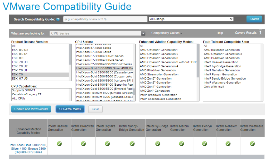Click the Reset button
270x162 pixels.
95,109
